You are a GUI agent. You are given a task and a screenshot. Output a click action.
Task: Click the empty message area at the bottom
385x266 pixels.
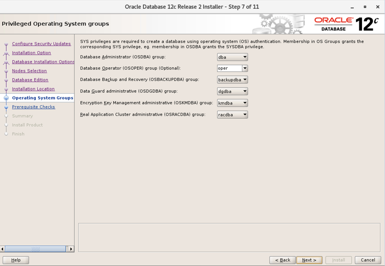click(229, 237)
